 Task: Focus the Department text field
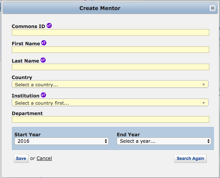[110, 119]
